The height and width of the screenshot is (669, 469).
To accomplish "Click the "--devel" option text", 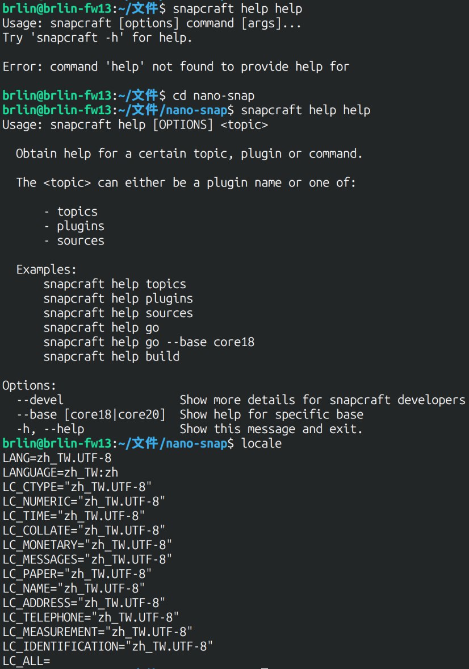I will pos(40,400).
